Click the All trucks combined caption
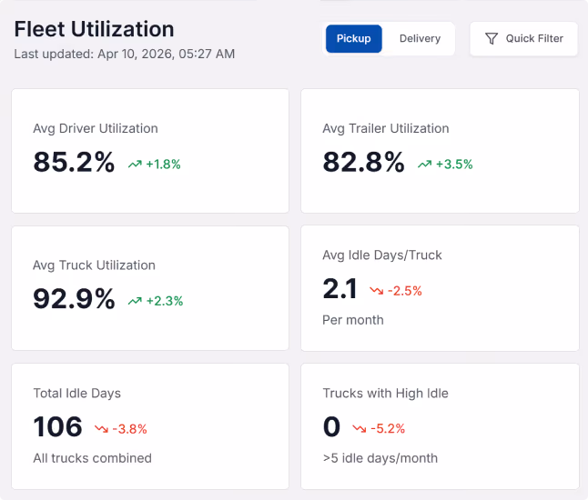 [92, 458]
